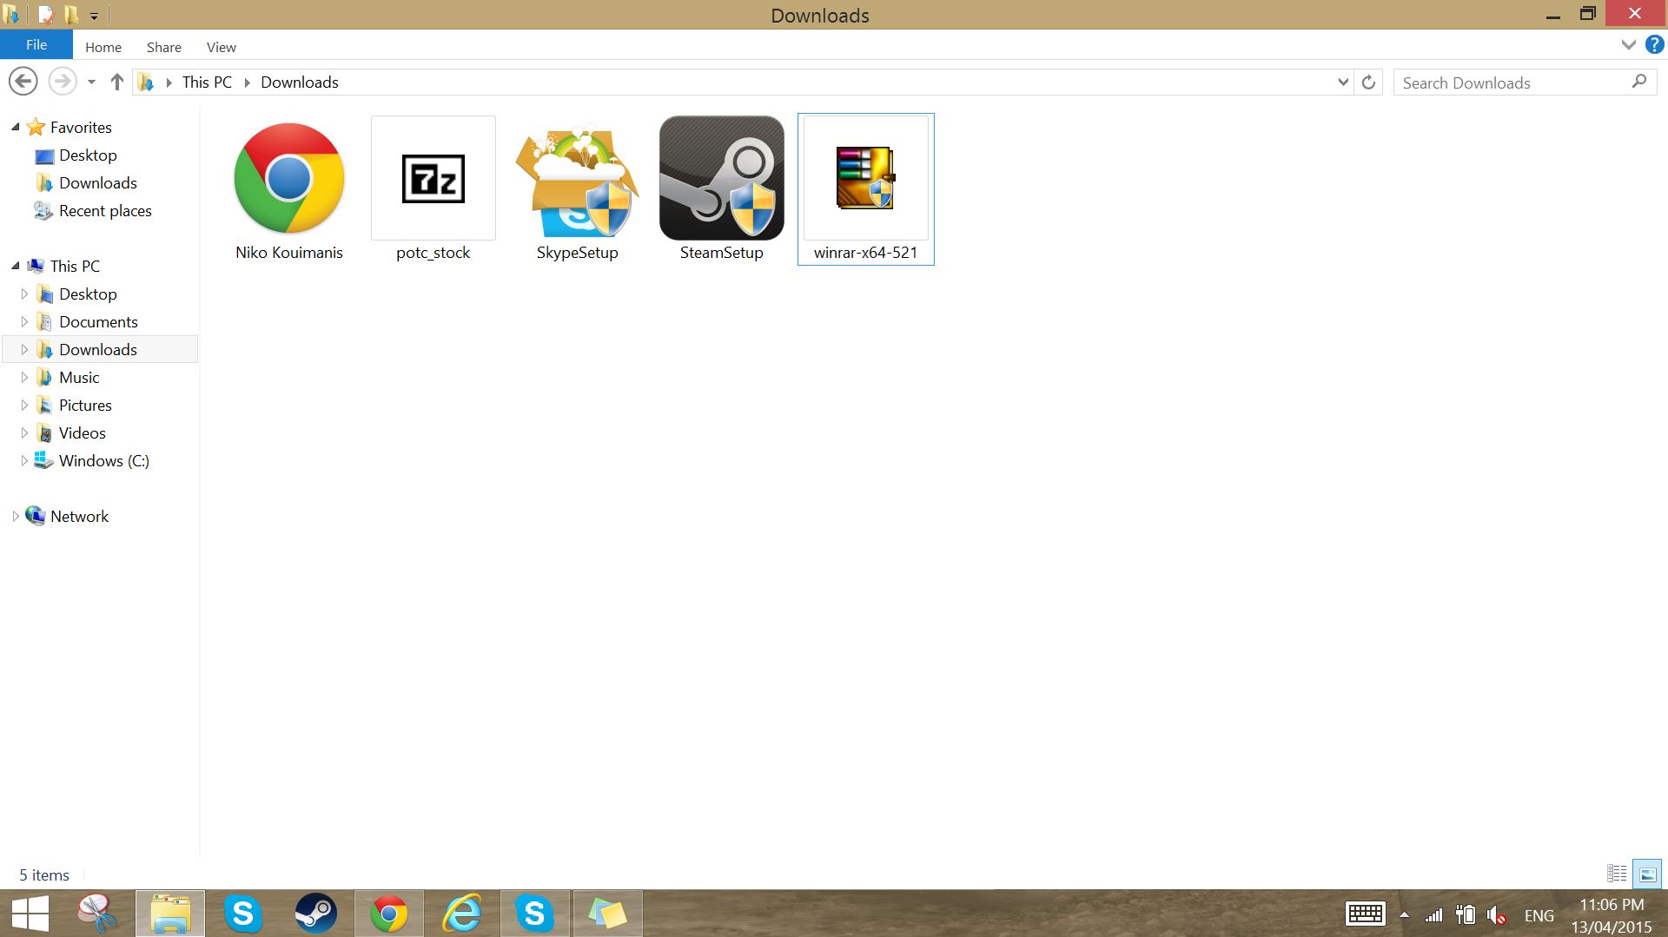
Task: Open the Home ribbon tab
Action: (x=103, y=47)
